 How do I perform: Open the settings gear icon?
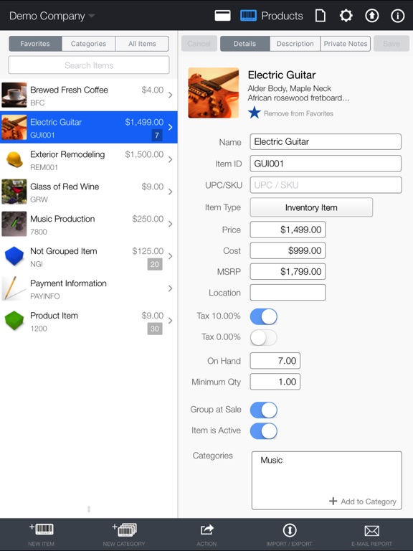(346, 16)
